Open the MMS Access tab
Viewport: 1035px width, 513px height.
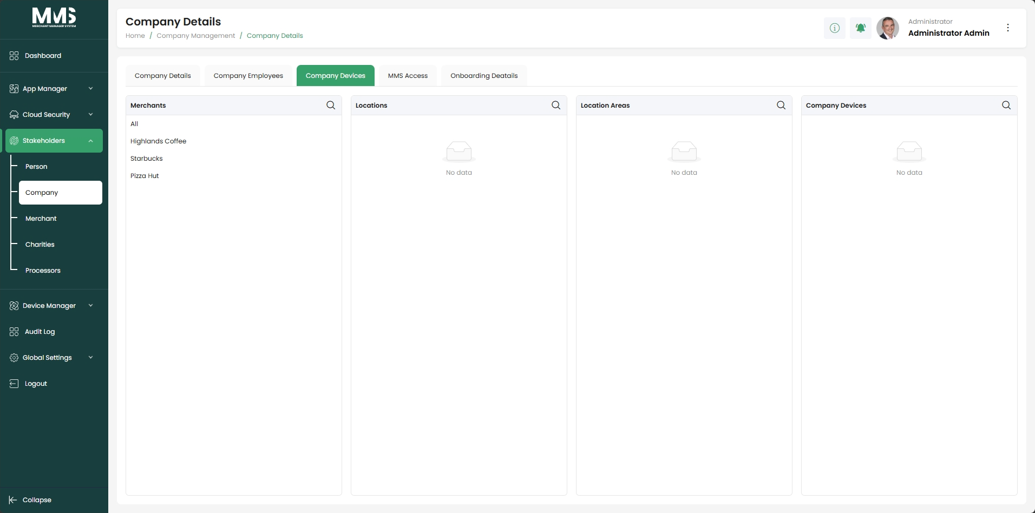408,76
